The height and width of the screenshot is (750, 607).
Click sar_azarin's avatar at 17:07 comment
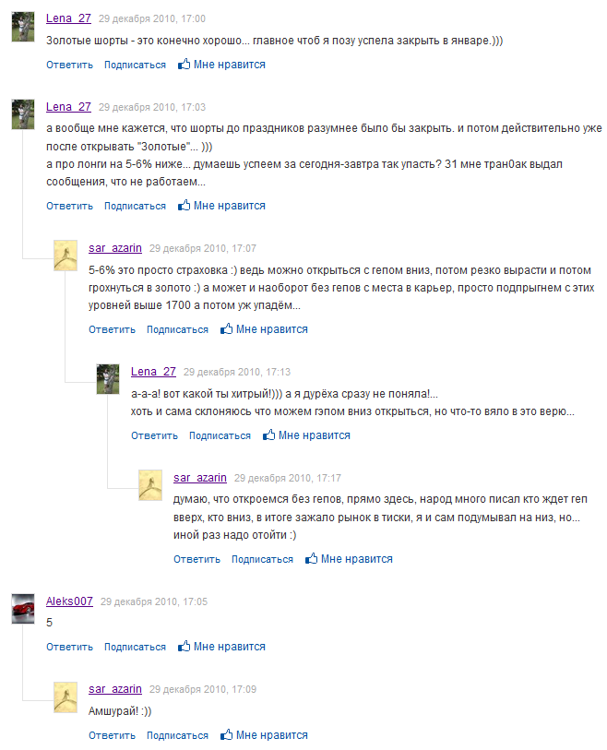pos(65,256)
